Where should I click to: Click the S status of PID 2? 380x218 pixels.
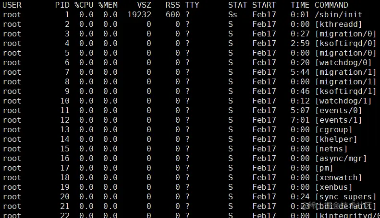[x=230, y=24]
